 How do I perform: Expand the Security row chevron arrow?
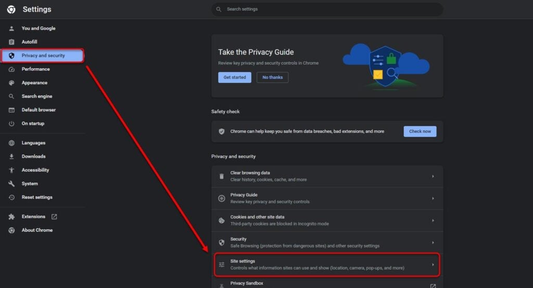pyautogui.click(x=433, y=242)
